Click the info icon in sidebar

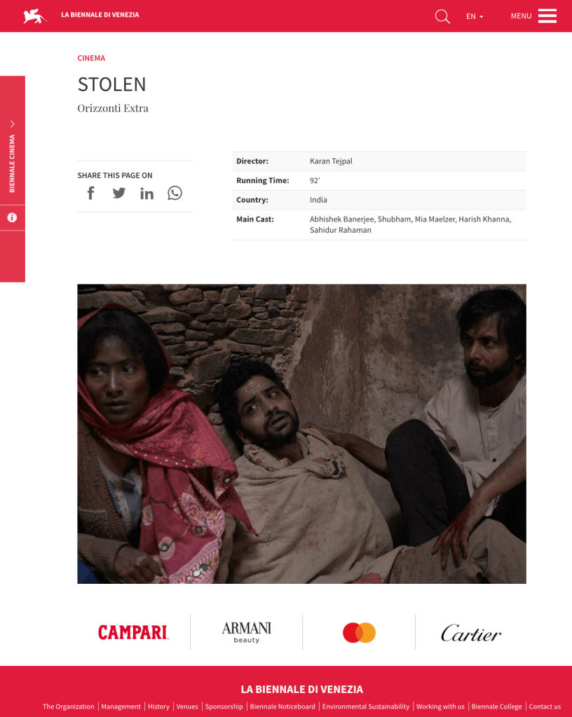[13, 218]
